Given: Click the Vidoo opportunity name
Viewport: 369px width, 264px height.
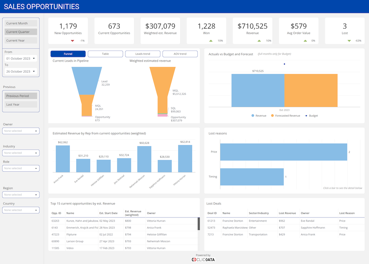Looking at the screenshot, I should tap(70, 248).
